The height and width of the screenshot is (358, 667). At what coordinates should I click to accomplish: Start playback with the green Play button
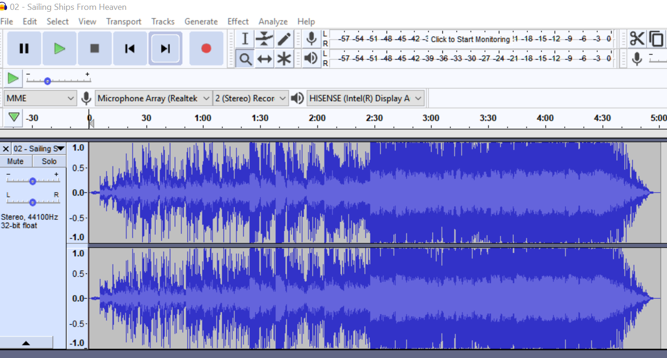tap(59, 48)
